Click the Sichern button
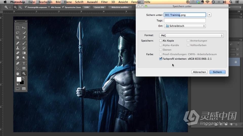The height and width of the screenshot is (136, 243). coord(217,72)
